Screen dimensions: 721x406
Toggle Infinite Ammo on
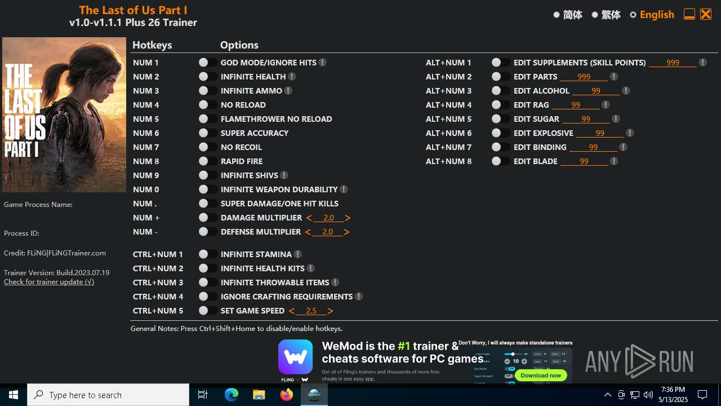208,91
